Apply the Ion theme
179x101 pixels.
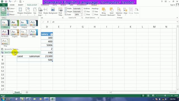pyautogui.click(x=34, y=24)
